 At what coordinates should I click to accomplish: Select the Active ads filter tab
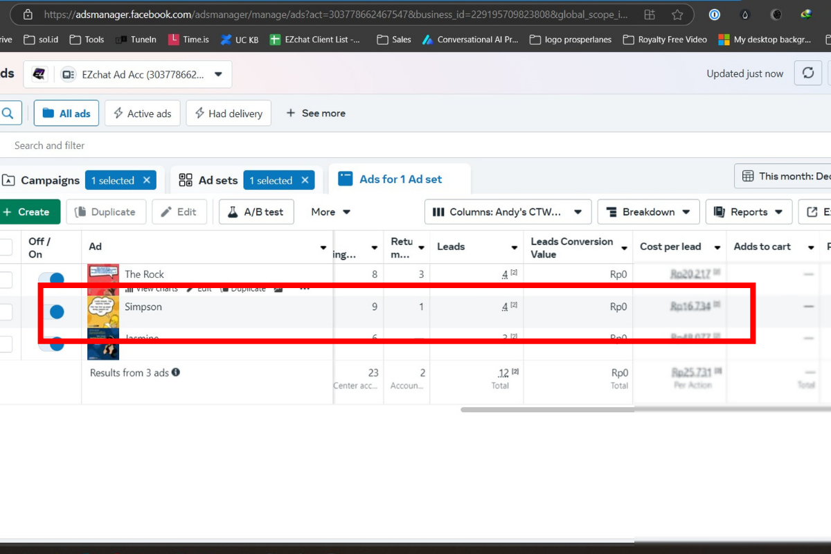(x=142, y=114)
